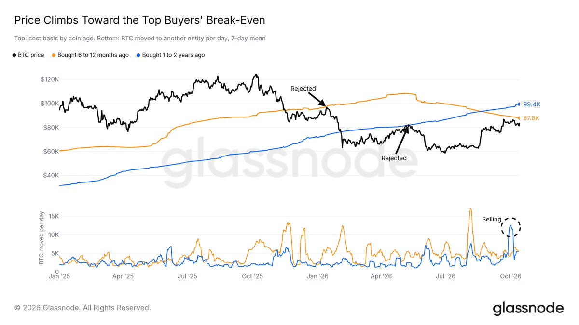Select the Oct '26 x-axis marker

click(510, 276)
